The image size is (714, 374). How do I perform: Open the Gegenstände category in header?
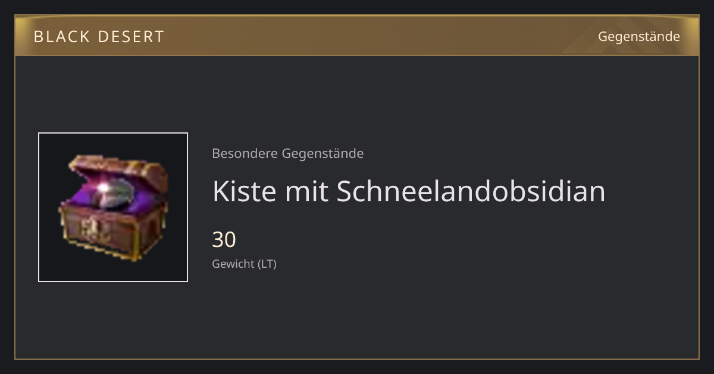pos(638,36)
